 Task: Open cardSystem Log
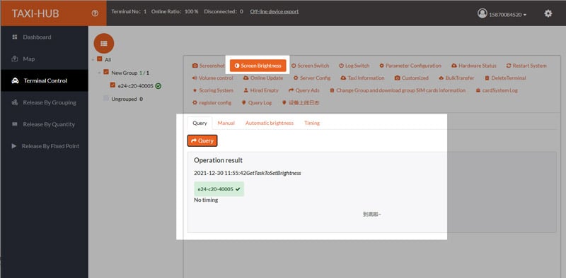tap(497, 90)
